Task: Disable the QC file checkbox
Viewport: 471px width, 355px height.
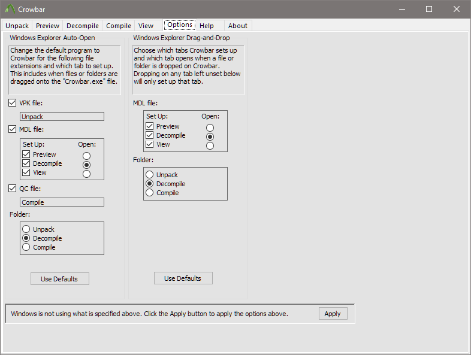Action: point(13,189)
